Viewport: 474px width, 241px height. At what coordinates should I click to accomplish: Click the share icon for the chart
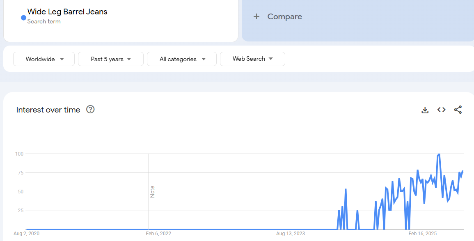[458, 110]
